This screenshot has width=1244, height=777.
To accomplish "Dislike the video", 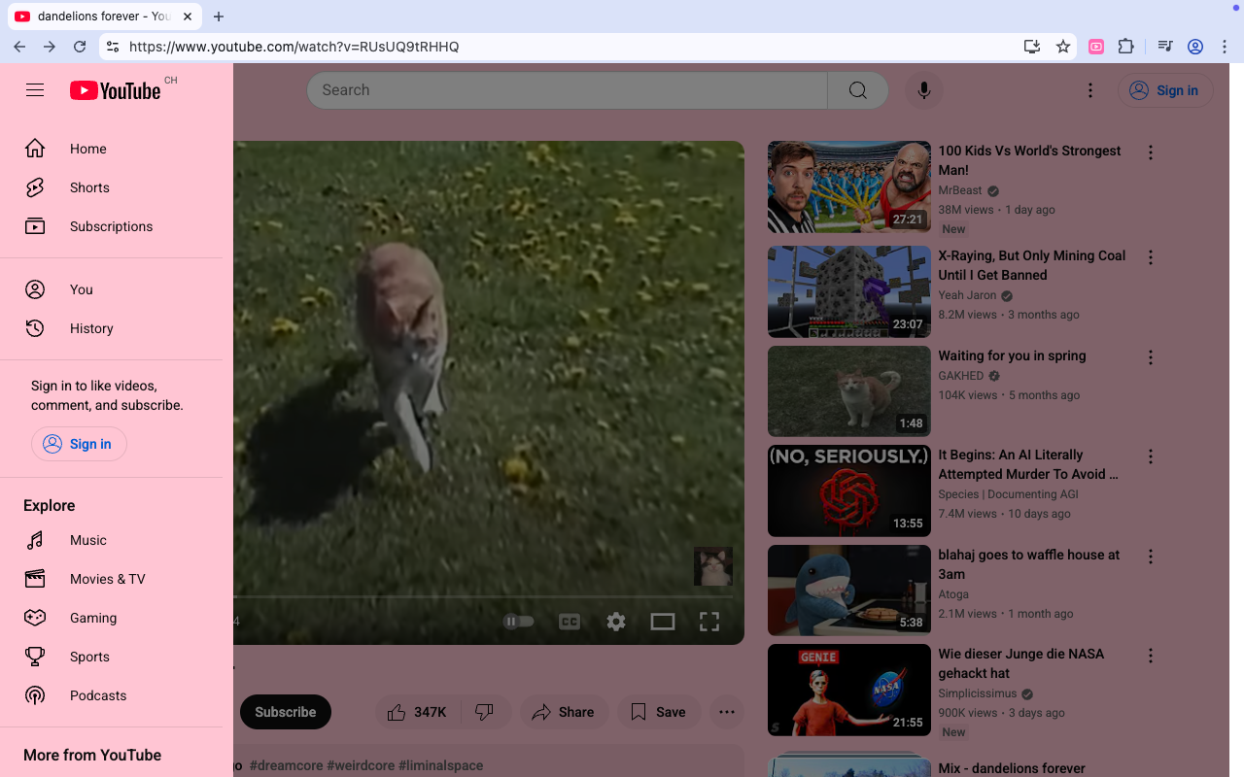I will [485, 712].
